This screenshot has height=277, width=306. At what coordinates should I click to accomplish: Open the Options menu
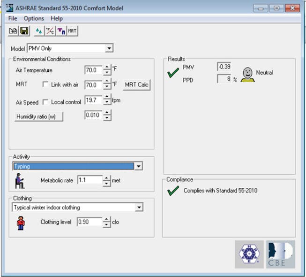pyautogui.click(x=34, y=18)
